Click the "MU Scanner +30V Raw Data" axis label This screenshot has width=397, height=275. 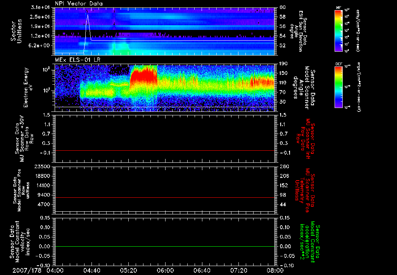point(24,139)
